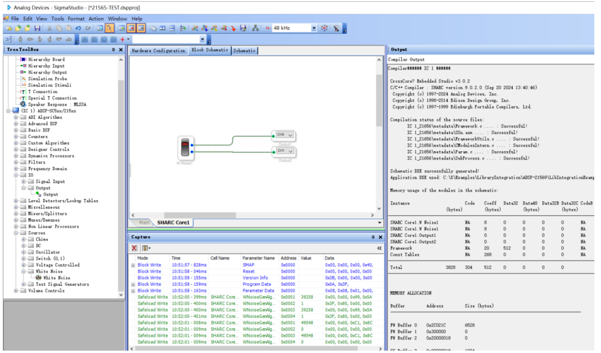
Task: Open the empty combo box in second toolbar
Action: tap(203, 40)
